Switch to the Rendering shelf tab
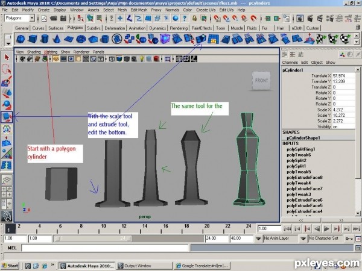362x271 pixels. point(179,28)
